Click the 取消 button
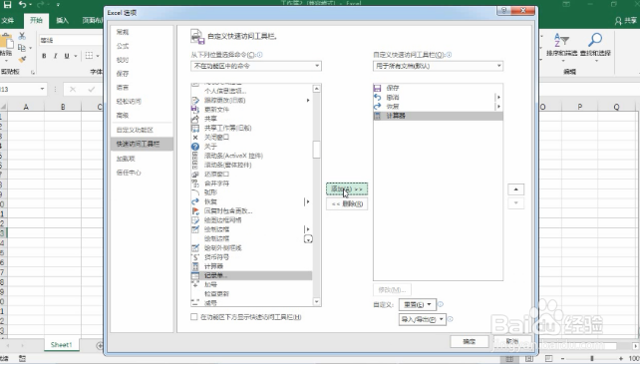Viewport: 640px width, 367px height. click(x=512, y=341)
